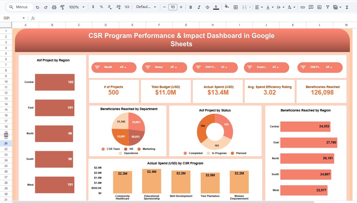Select the Paint format tool
Image resolution: width=357 pixels, height=203 pixels.
tap(62, 7)
